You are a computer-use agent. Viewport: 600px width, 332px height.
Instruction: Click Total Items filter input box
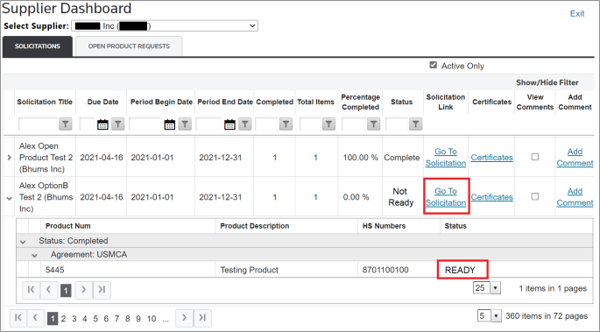tap(310, 124)
